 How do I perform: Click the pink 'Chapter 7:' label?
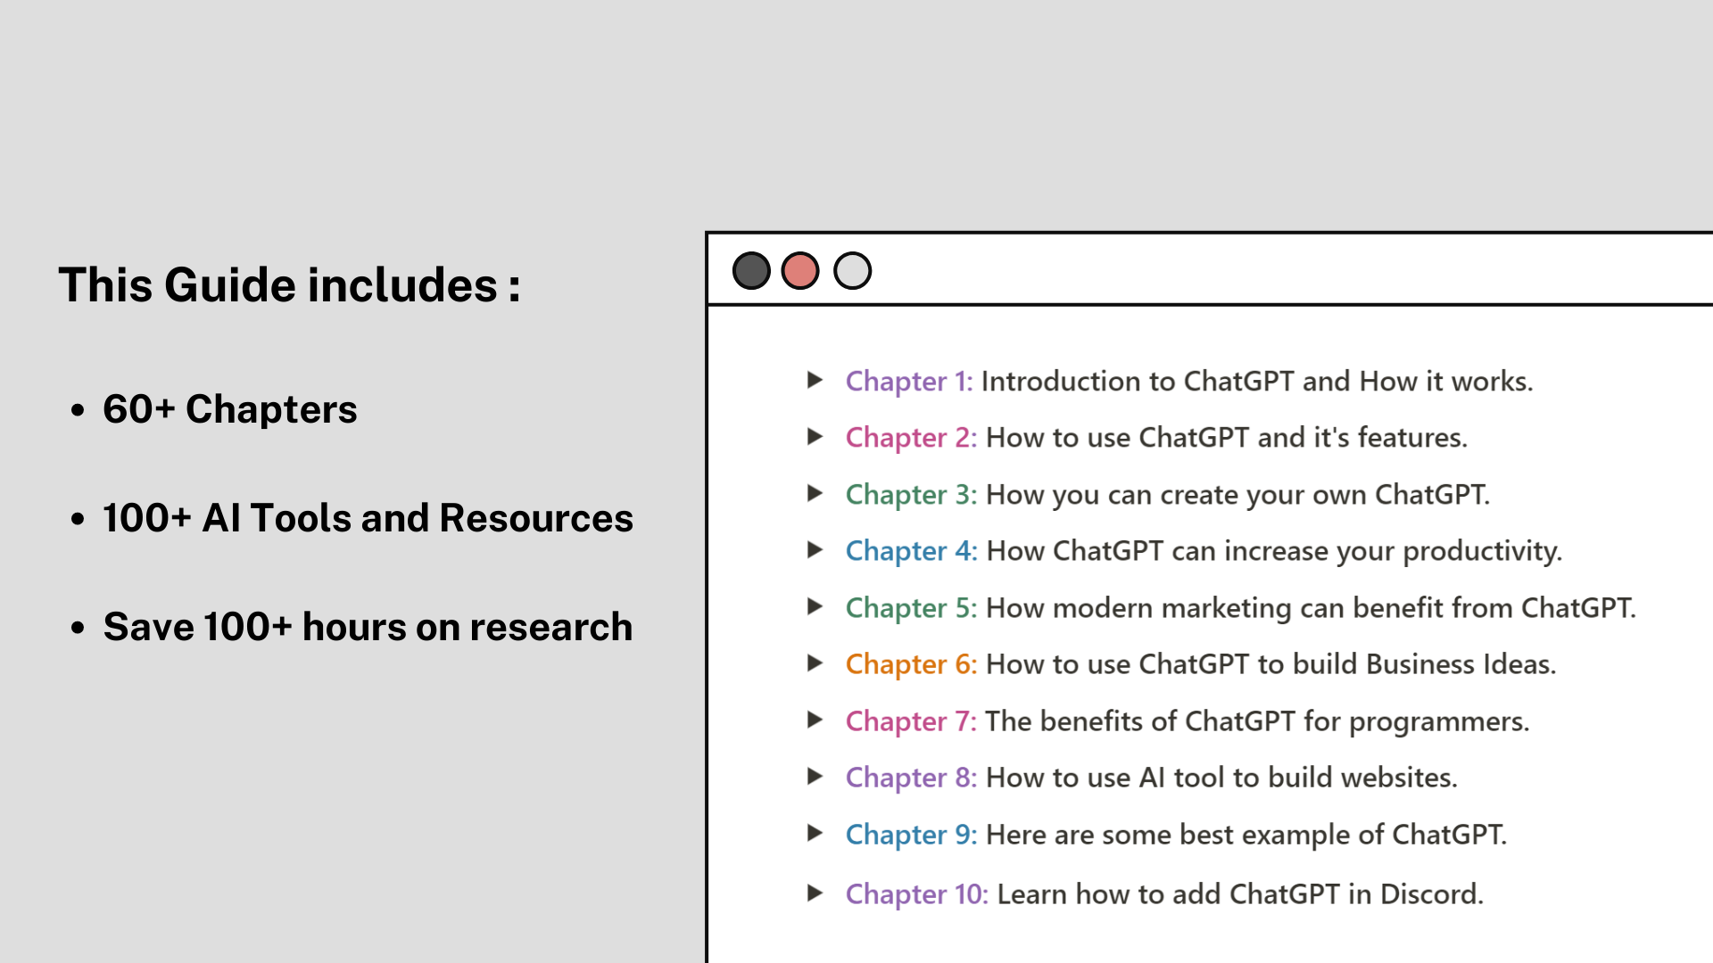pos(912,721)
